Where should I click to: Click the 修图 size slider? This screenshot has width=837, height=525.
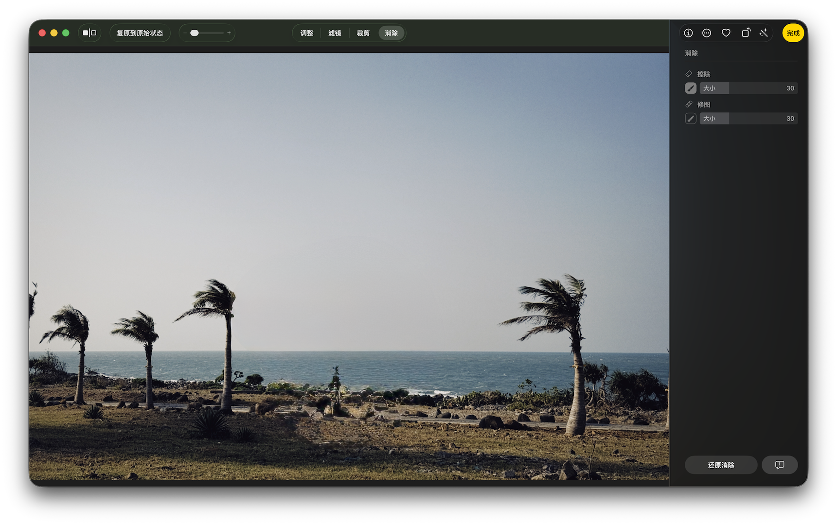pos(748,119)
